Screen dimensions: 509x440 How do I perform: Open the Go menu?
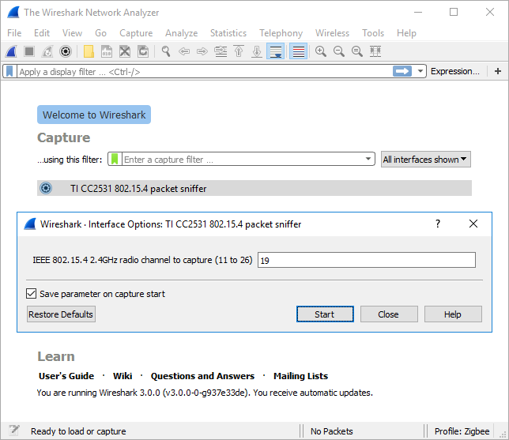100,33
